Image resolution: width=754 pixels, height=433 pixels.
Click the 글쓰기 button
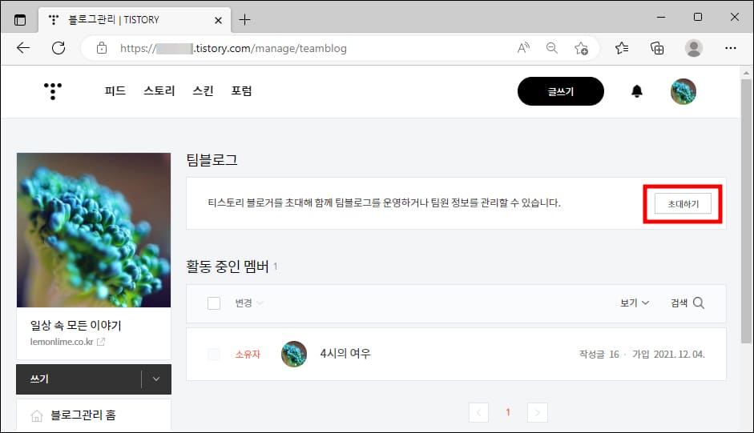pyautogui.click(x=561, y=91)
